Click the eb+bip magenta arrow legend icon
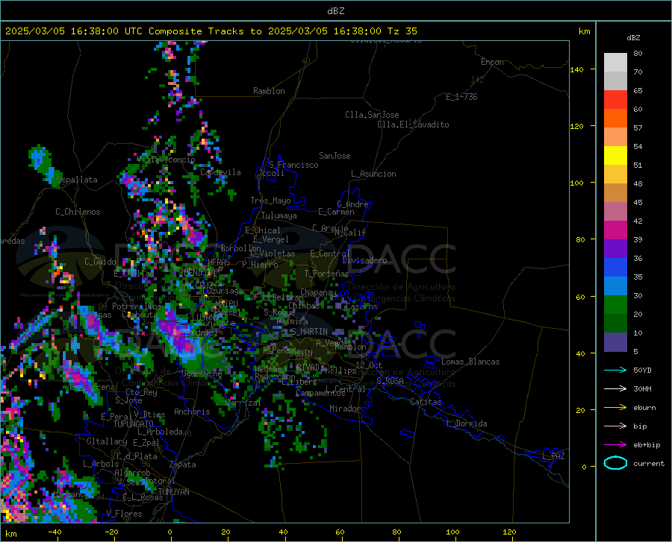 click(x=615, y=445)
